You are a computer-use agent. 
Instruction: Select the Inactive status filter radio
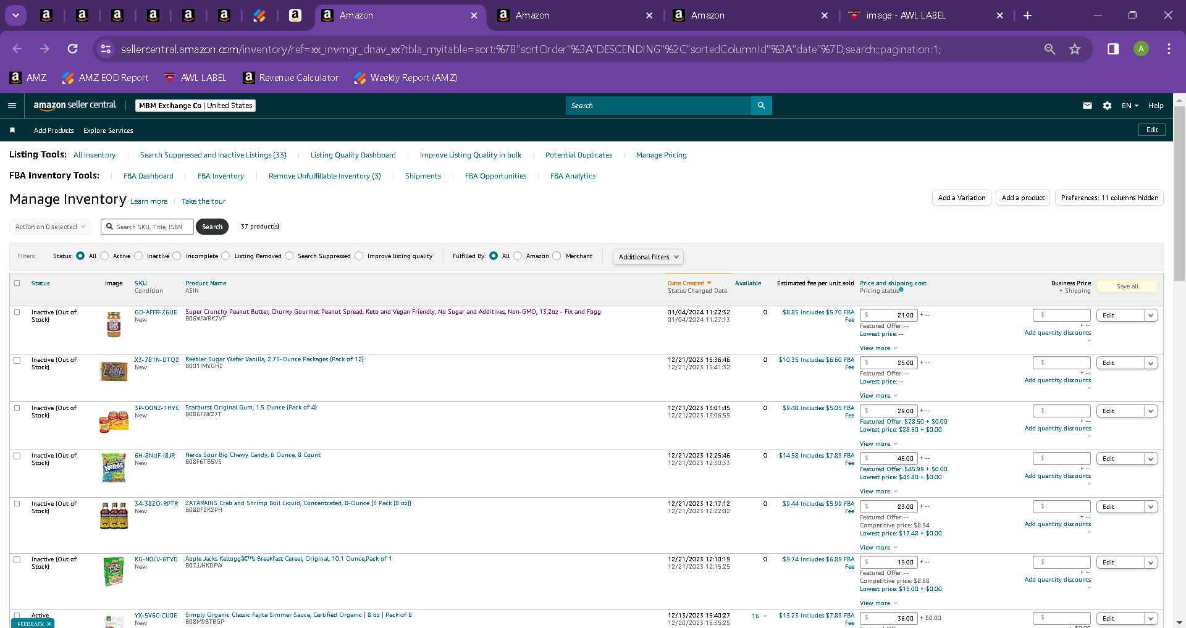coord(138,256)
